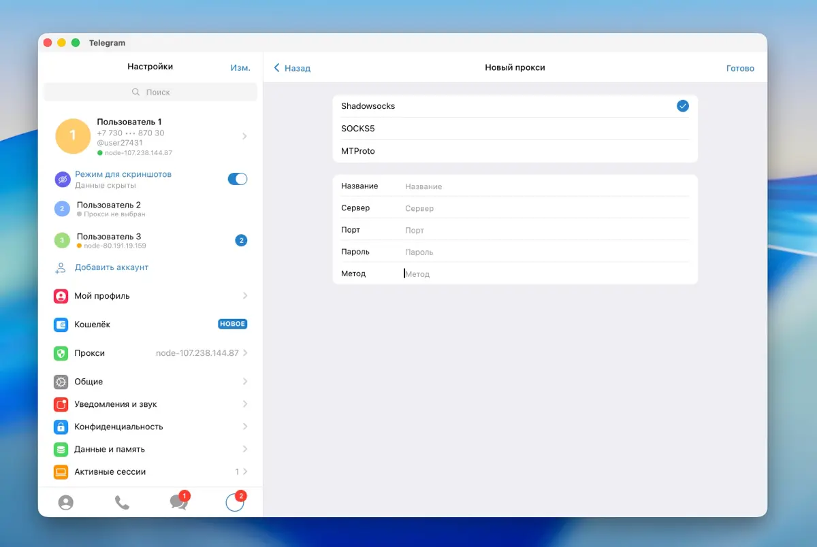Select the Shadowsocks proxy type
The width and height of the screenshot is (817, 547).
point(515,106)
